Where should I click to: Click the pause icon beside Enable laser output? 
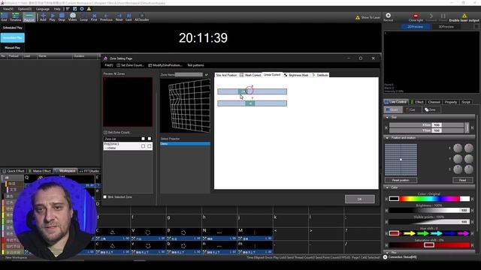click(x=443, y=16)
